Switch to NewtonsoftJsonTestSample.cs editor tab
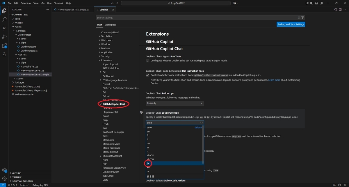 [74, 10]
